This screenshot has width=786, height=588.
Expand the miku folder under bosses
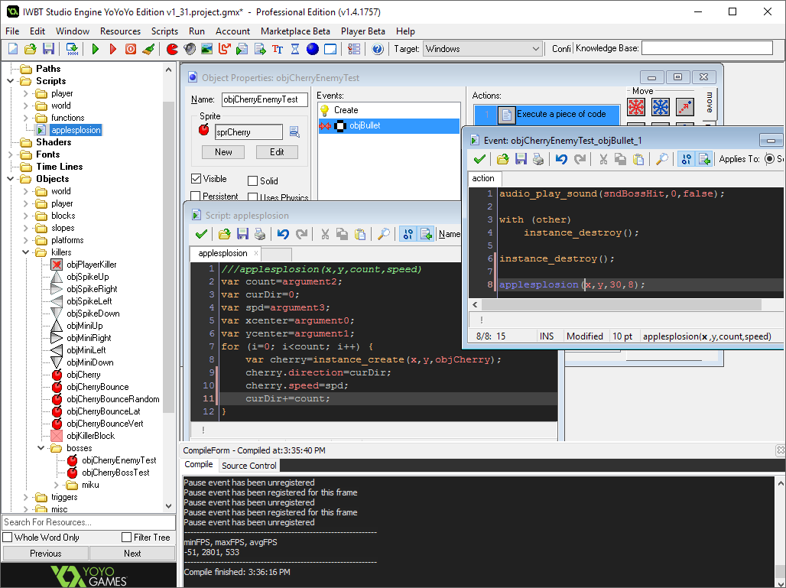click(57, 485)
